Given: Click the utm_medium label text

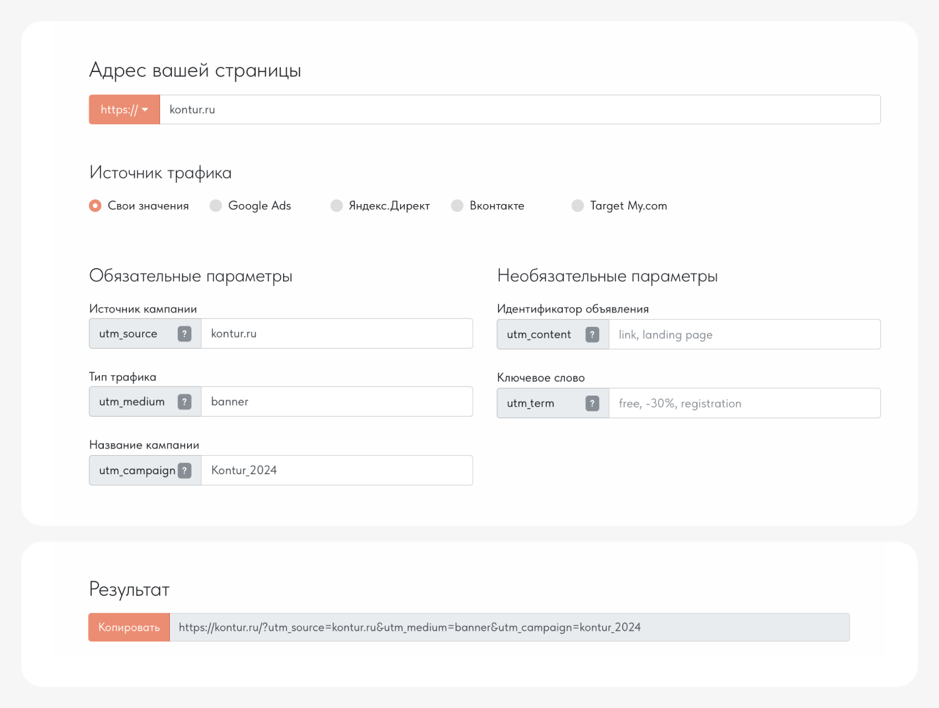Looking at the screenshot, I should [132, 402].
